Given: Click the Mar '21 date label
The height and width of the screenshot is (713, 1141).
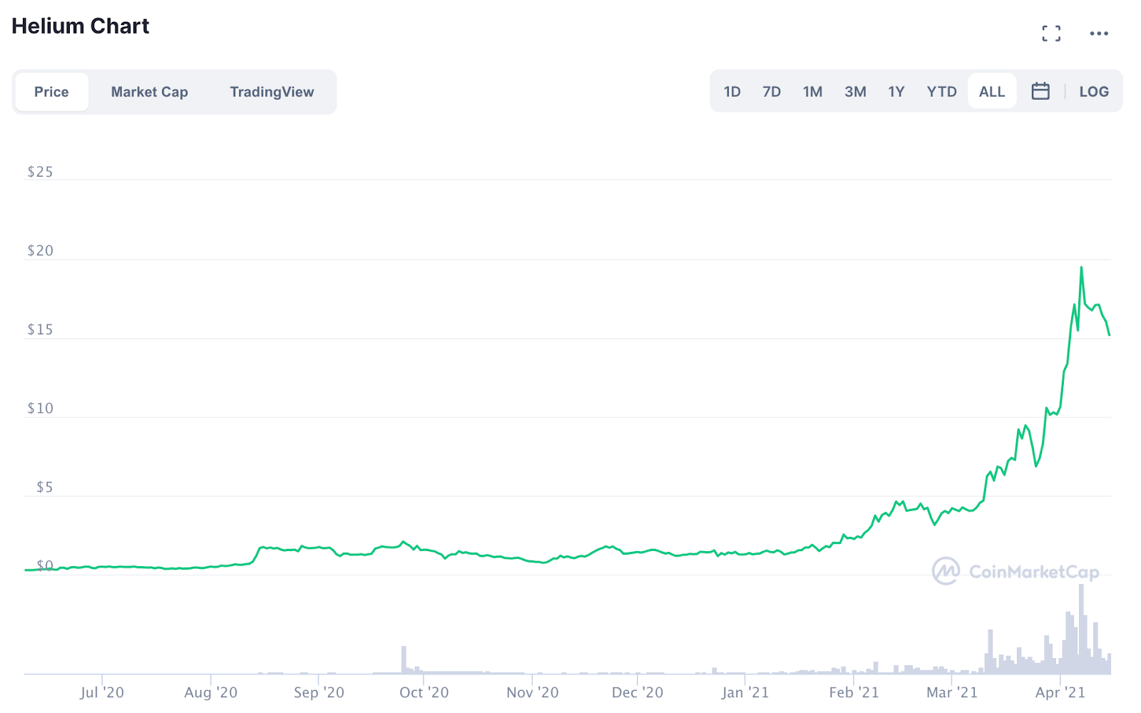Looking at the screenshot, I should 952,692.
